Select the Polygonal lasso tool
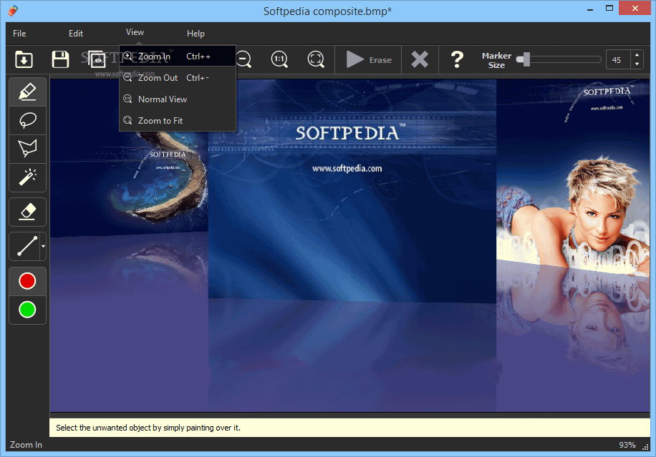656x457 pixels. [x=28, y=148]
